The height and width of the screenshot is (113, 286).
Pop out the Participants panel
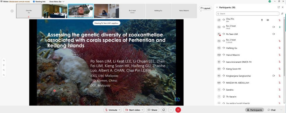[x=279, y=7]
